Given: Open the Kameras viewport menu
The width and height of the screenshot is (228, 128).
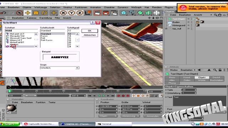Looking at the screenshot, I should coord(32,18).
